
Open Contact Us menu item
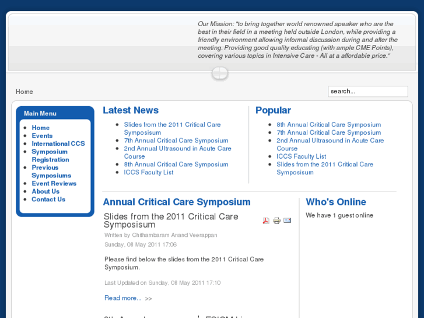point(48,200)
